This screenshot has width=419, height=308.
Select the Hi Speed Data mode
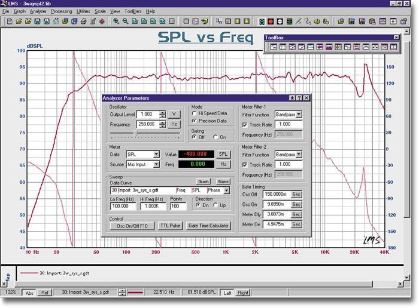click(x=195, y=113)
